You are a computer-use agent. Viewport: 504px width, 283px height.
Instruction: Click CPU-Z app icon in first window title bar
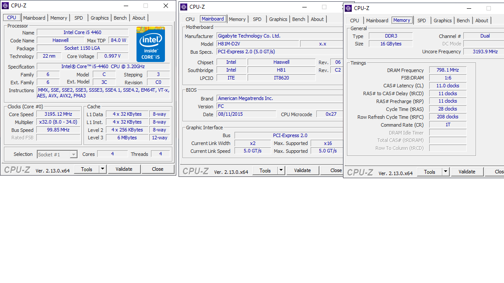pos(5,6)
